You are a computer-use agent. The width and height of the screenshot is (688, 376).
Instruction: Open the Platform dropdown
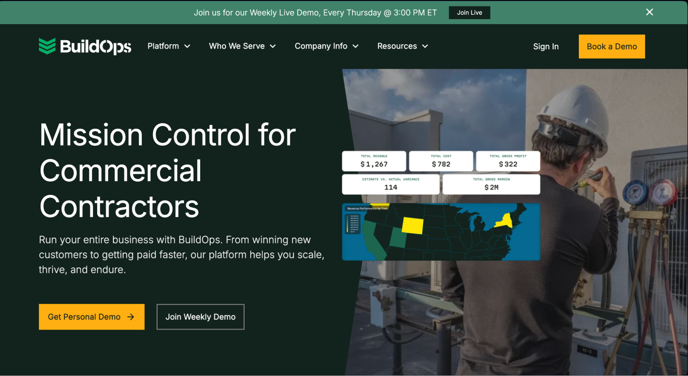pyautogui.click(x=169, y=46)
